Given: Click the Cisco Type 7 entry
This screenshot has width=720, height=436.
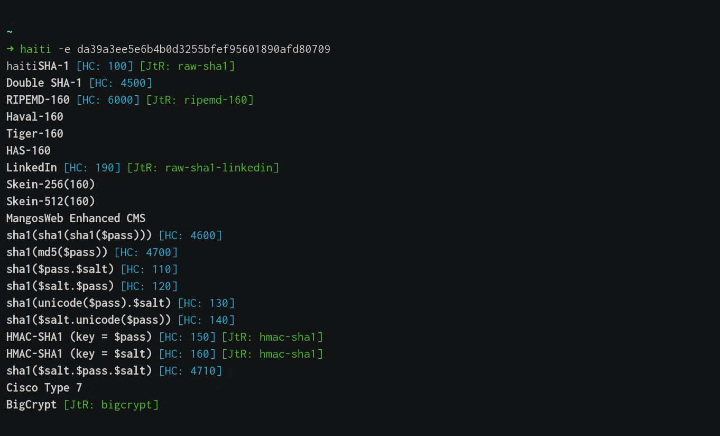Looking at the screenshot, I should click(x=44, y=388).
